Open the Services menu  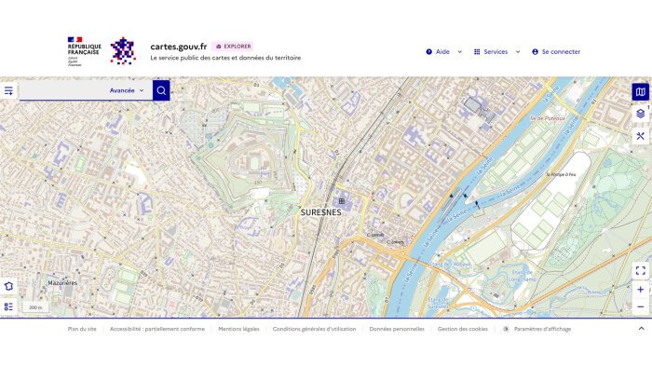(496, 52)
